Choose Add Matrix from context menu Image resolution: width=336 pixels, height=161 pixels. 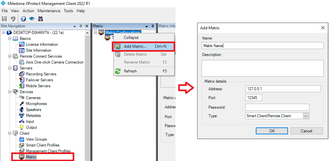(144, 46)
